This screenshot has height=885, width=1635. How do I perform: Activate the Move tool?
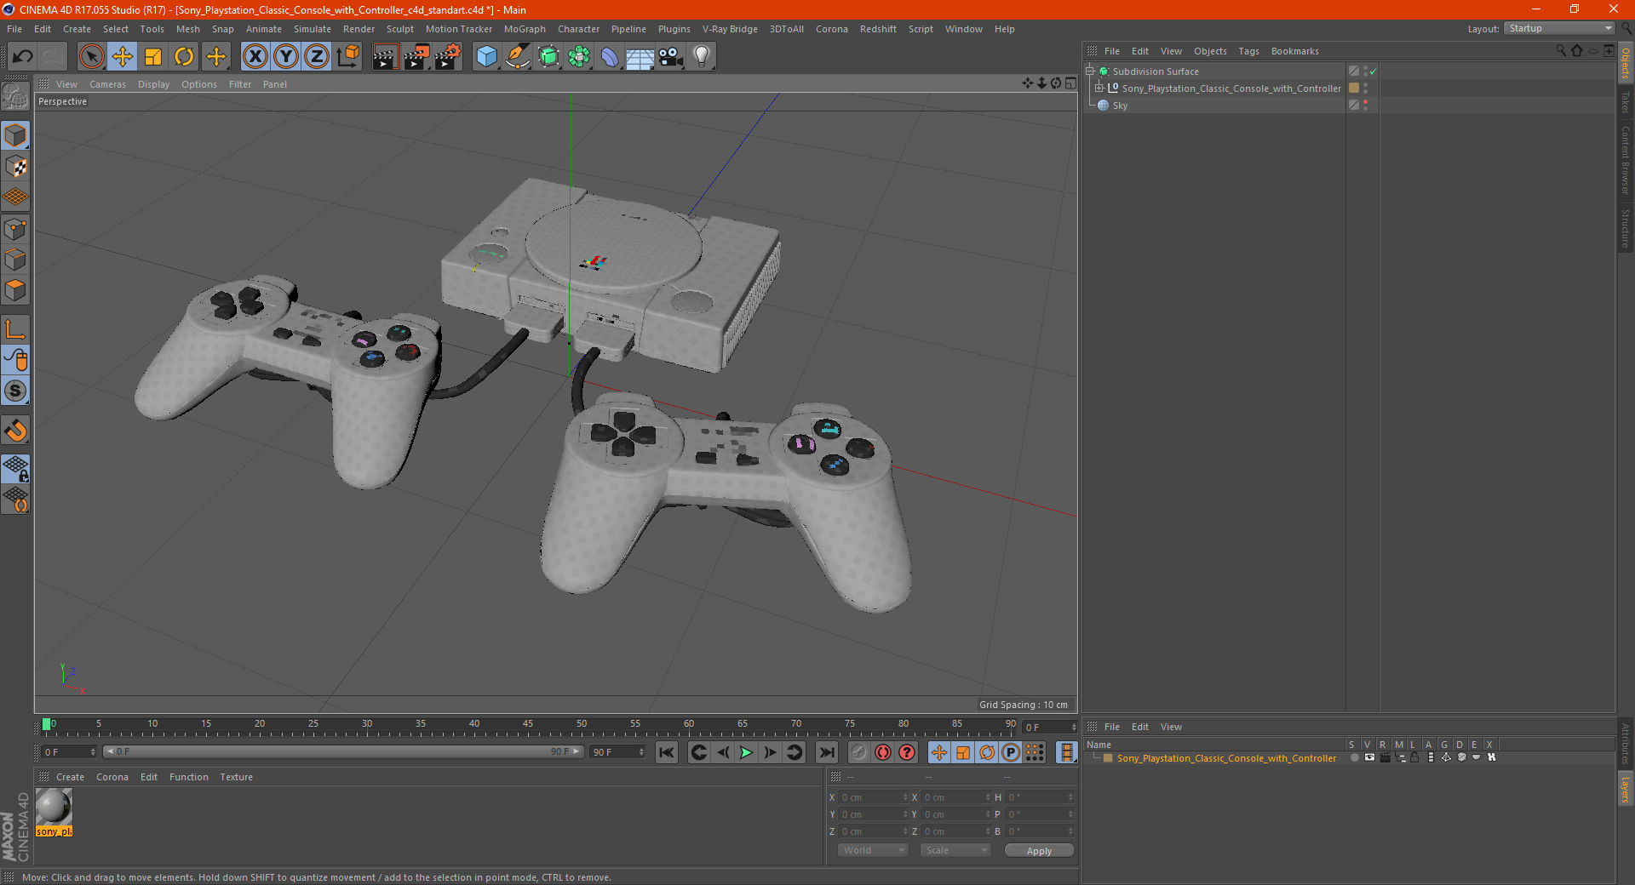pyautogui.click(x=123, y=57)
